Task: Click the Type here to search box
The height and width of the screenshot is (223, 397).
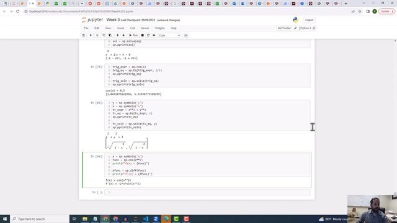Action: [40, 219]
